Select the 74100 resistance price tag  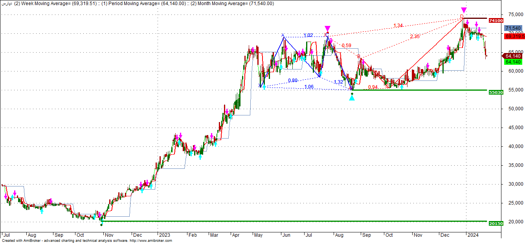pyautogui.click(x=496, y=20)
